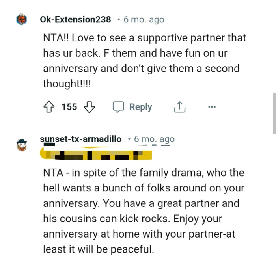The image size is (276, 264).
Task: Visit the sunset-tx-armadillo profile link
Action: tap(81, 139)
